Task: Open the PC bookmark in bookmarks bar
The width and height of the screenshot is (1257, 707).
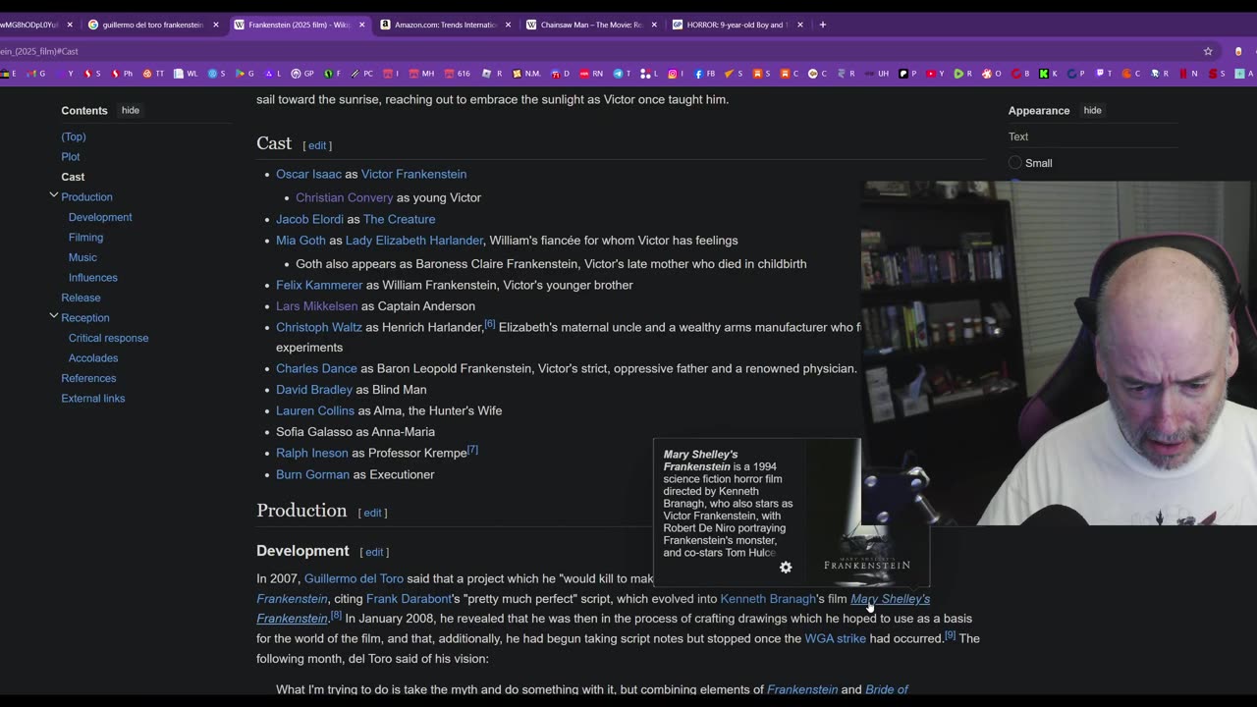Action: [361, 74]
